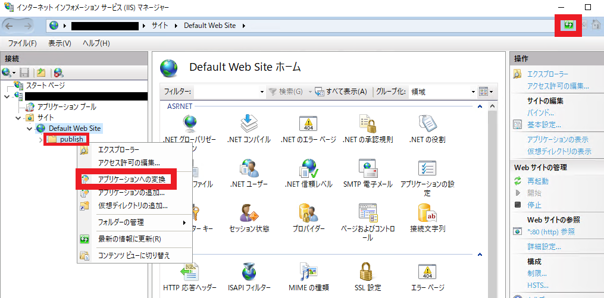The width and height of the screenshot is (604, 298).
Task: Collapse the Default Web Site tree node
Action: click(30, 128)
